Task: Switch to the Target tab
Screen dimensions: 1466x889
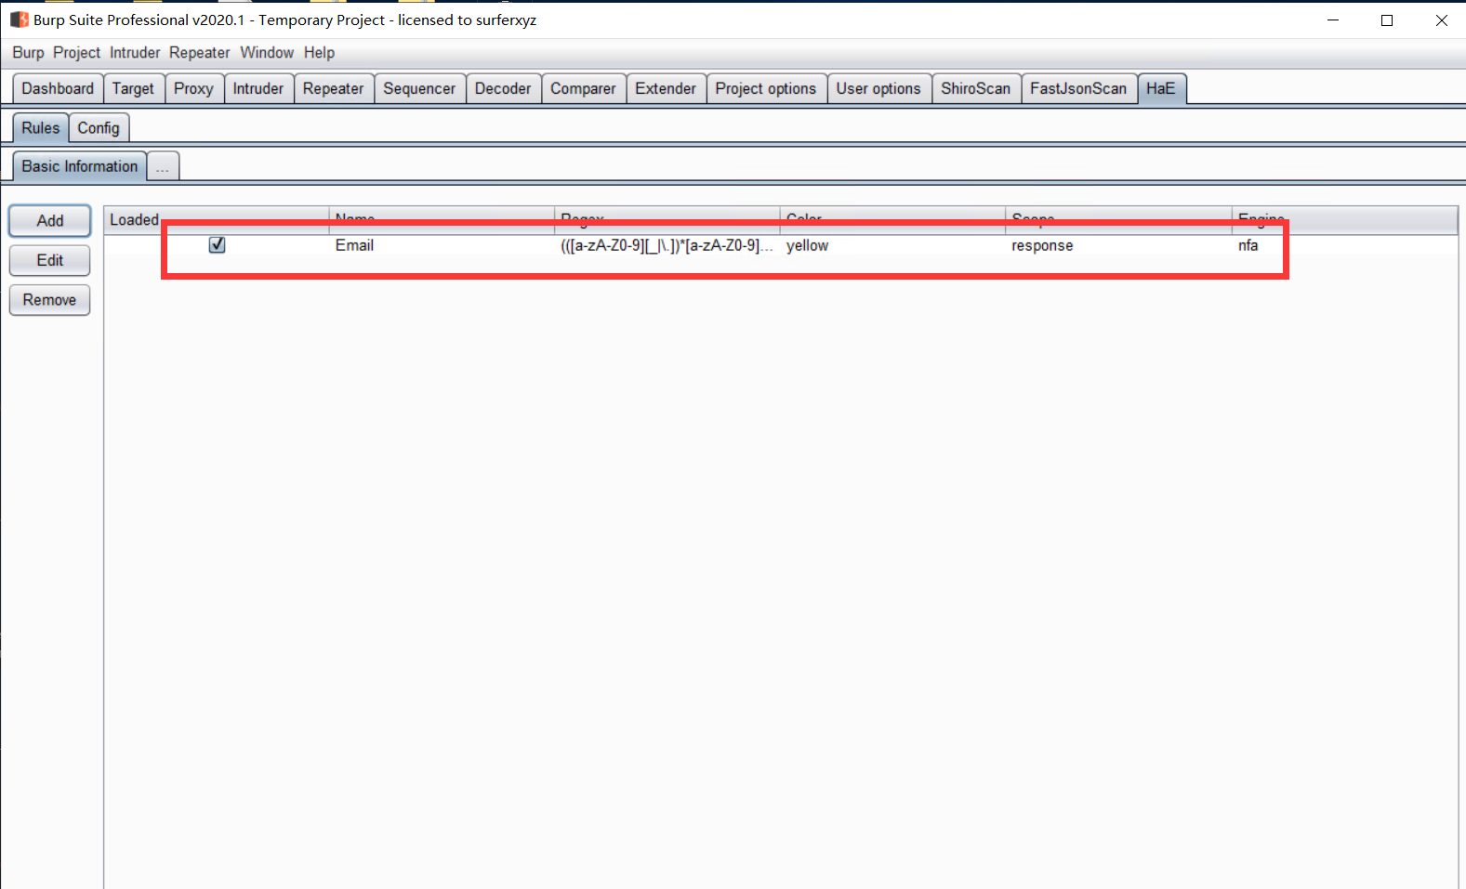Action: click(x=134, y=88)
